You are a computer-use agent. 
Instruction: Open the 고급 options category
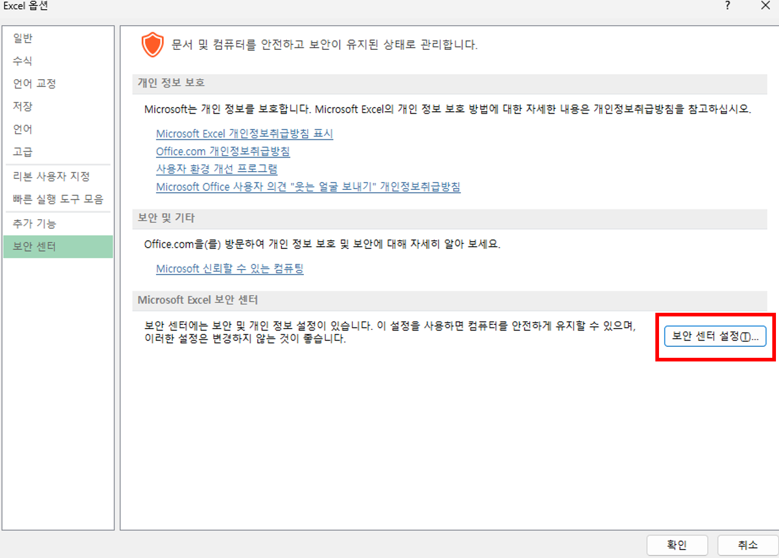click(58, 152)
